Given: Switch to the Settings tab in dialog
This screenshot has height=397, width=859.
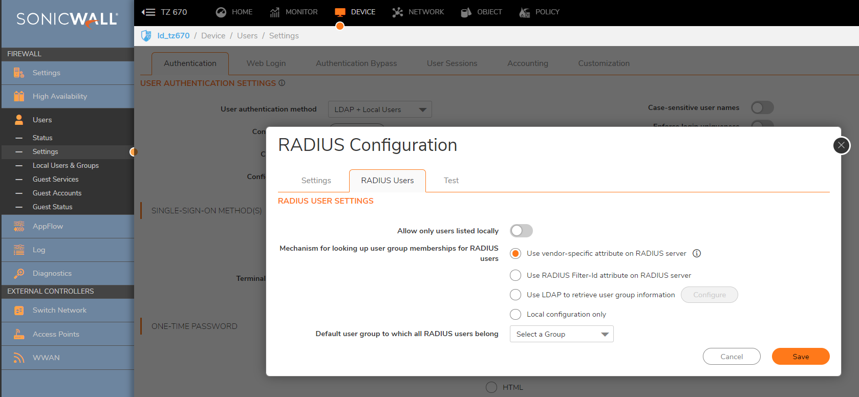Looking at the screenshot, I should point(316,181).
